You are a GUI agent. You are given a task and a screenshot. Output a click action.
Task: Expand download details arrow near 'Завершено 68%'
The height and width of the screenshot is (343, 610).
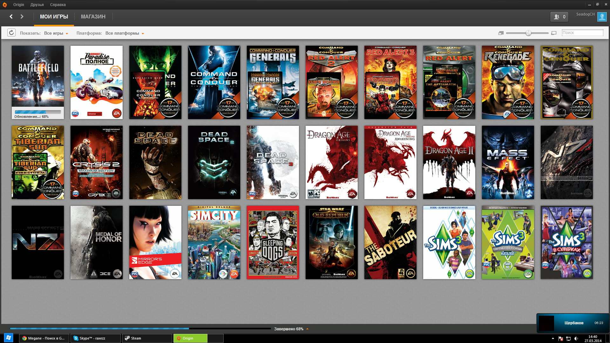[307, 329]
